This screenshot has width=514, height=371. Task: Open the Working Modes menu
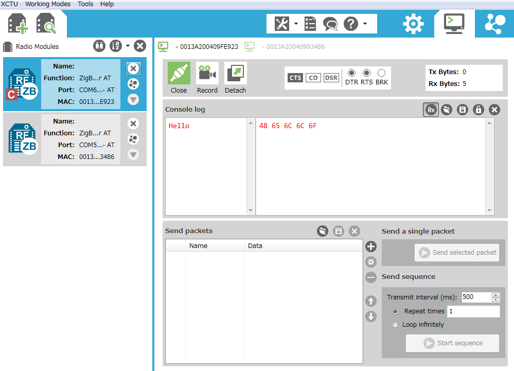point(48,4)
